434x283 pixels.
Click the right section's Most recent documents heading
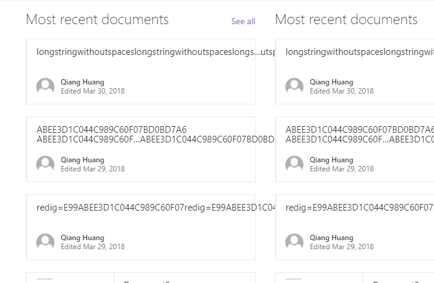coord(346,20)
